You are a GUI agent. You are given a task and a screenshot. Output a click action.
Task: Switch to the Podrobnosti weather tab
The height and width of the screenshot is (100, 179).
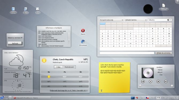[69, 67]
